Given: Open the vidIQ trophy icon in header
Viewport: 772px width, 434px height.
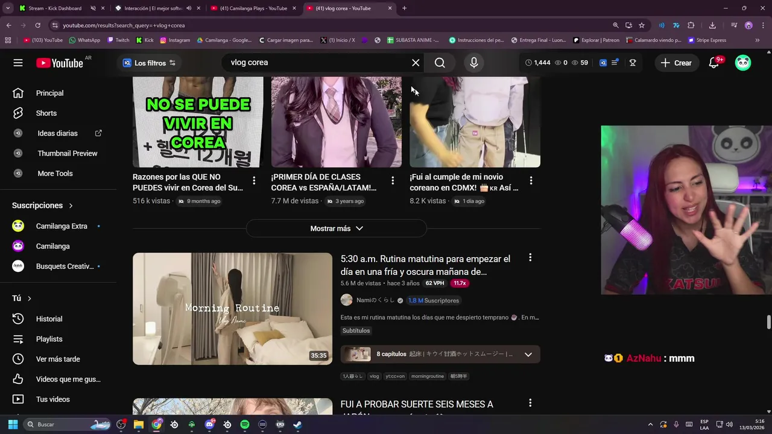Looking at the screenshot, I should point(633,63).
